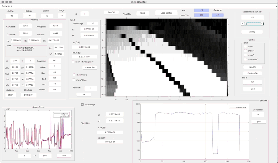Click the CurSteer value field
The image size is (278, 163).
[x=56, y=33]
